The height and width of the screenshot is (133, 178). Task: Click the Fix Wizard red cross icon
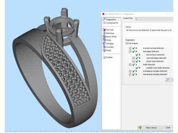(103, 14)
